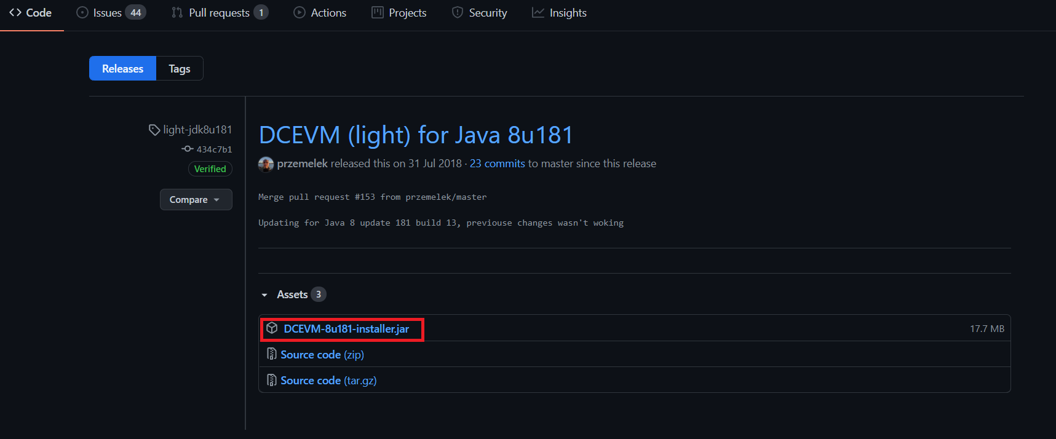
Task: Open the Compare dropdown
Action: [196, 200]
